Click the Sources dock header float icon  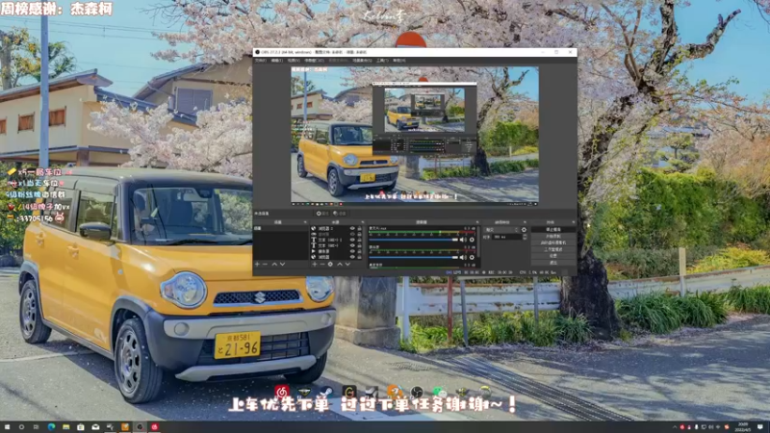tap(363, 222)
